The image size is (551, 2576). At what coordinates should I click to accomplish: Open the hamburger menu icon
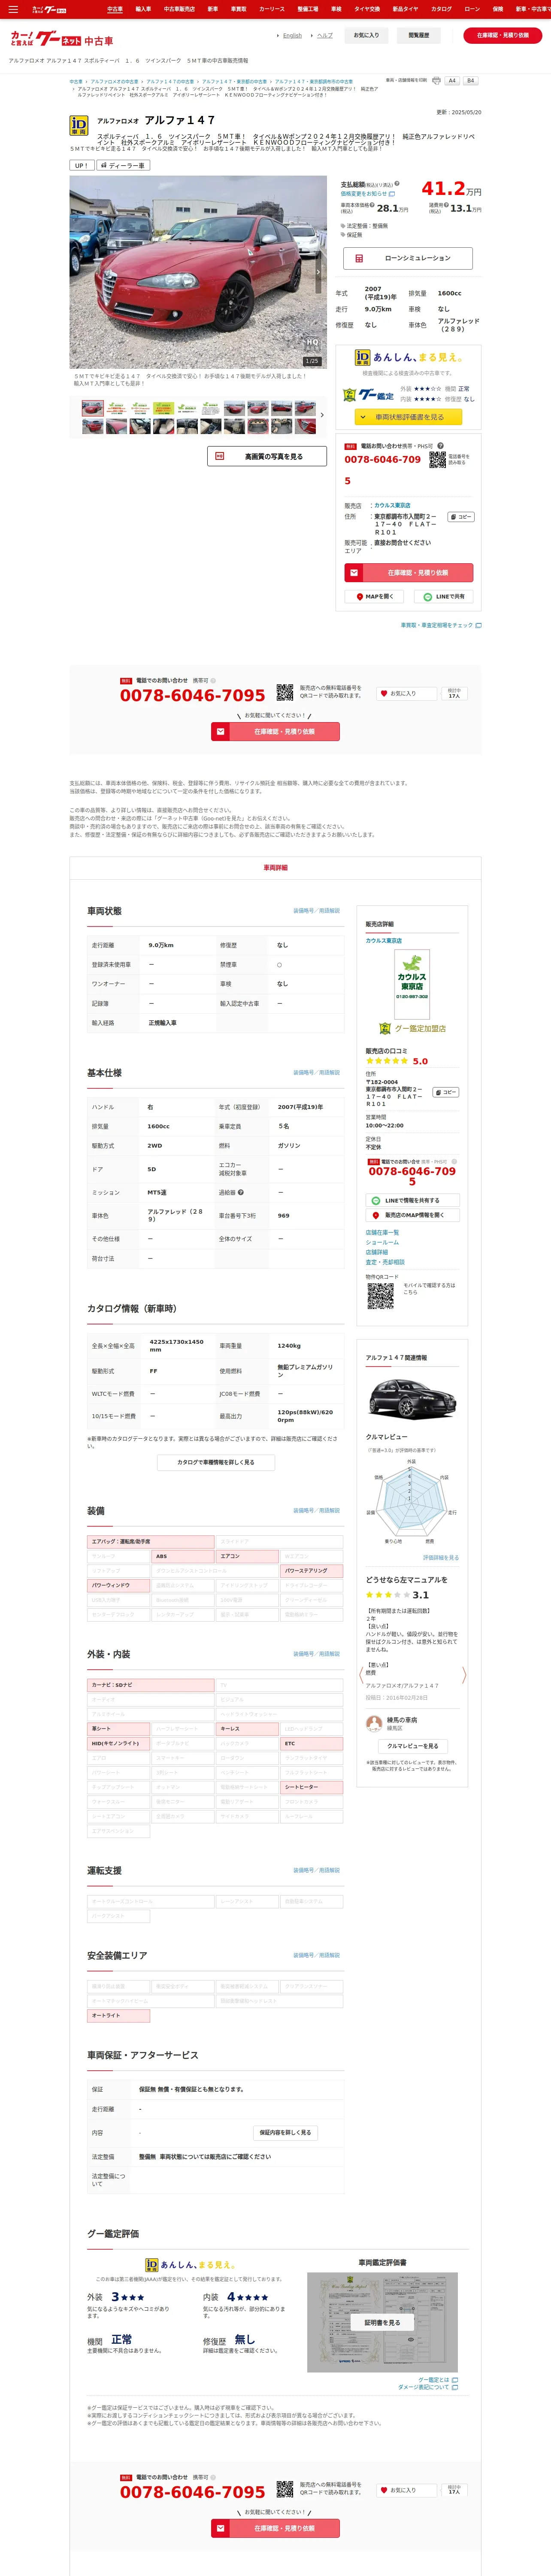(x=13, y=9)
